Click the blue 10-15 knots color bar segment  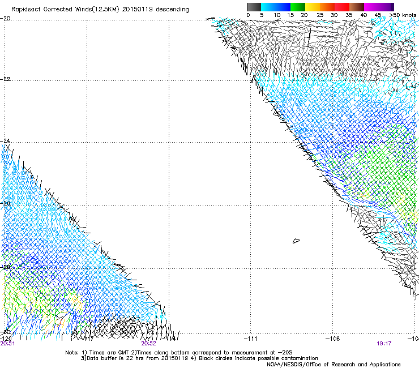point(283,7)
